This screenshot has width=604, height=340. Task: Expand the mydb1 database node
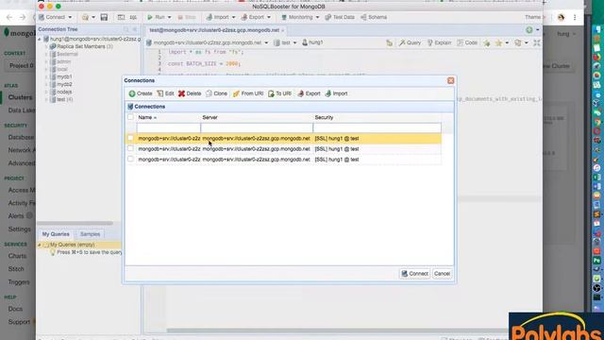tap(46, 76)
